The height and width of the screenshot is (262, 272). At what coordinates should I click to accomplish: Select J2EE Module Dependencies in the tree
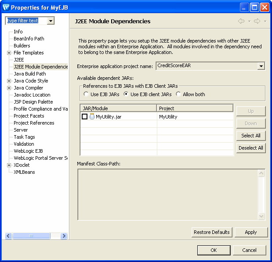pyautogui.click(x=40, y=67)
